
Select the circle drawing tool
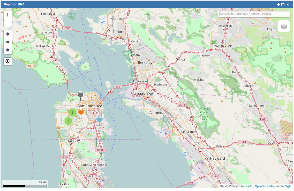click(8, 50)
